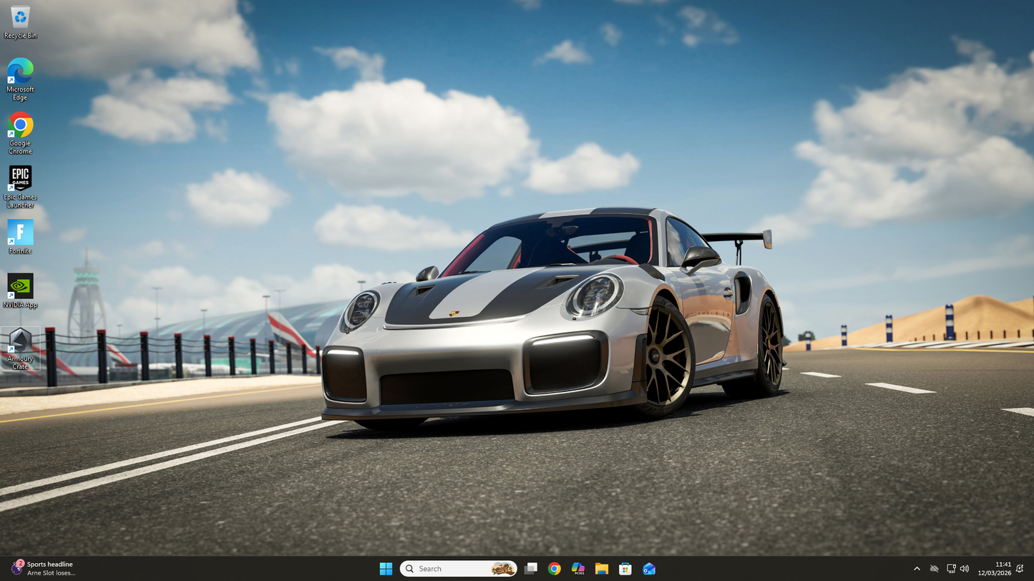The height and width of the screenshot is (581, 1034).
Task: Open Outlook from the taskbar
Action: pyautogui.click(x=648, y=568)
